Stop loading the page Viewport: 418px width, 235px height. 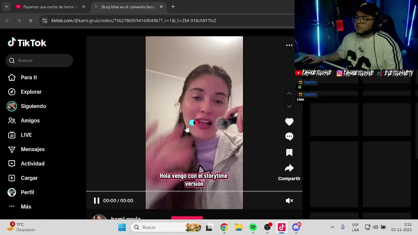pos(31,21)
